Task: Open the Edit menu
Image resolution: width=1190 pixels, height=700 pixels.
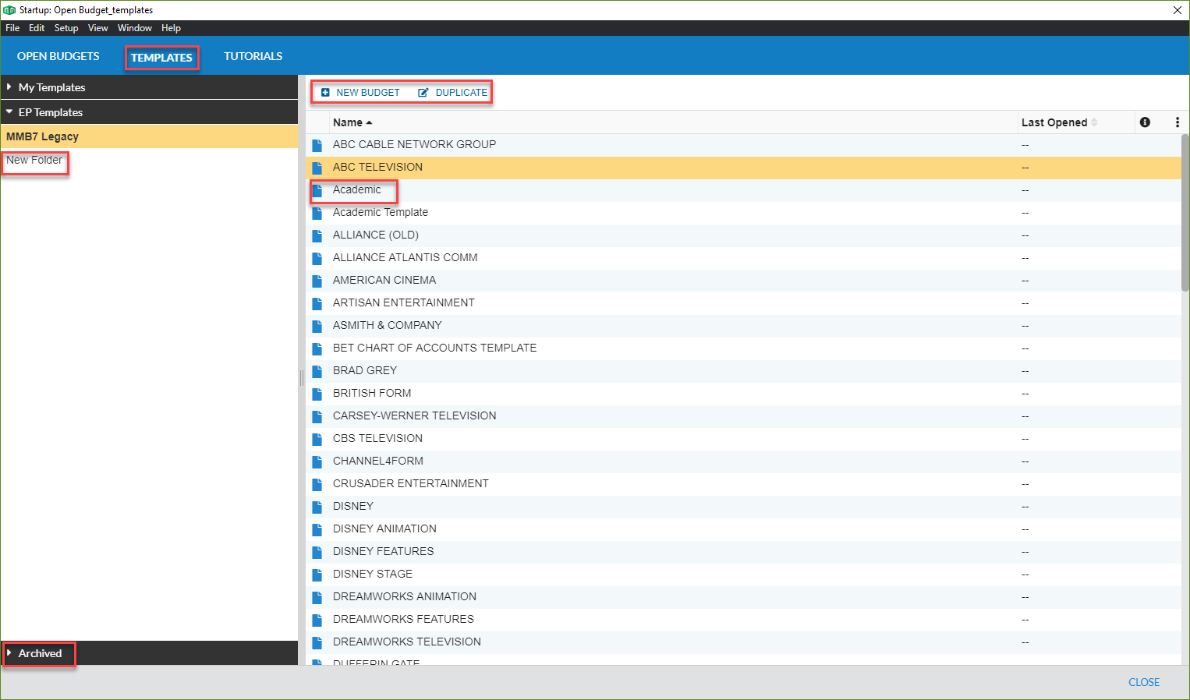Action: [37, 28]
